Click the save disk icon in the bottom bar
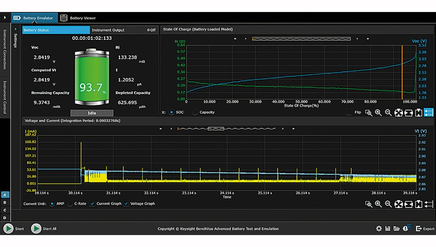Viewport: 436px width, 247px height. click(388, 229)
